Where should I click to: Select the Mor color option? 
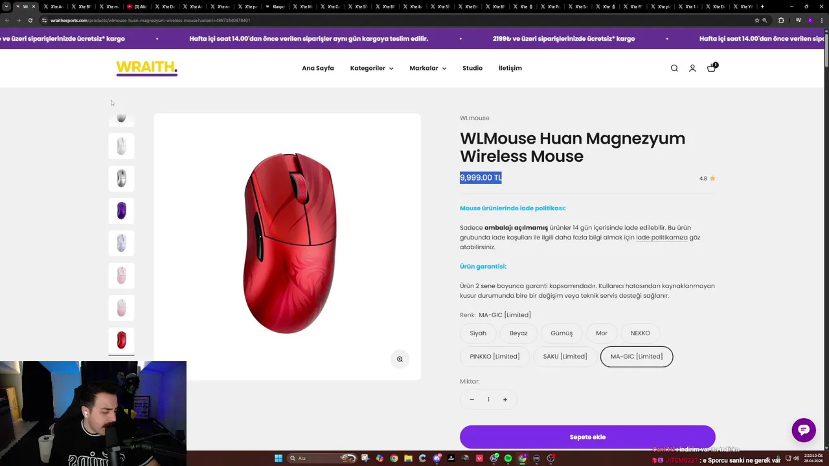click(602, 333)
